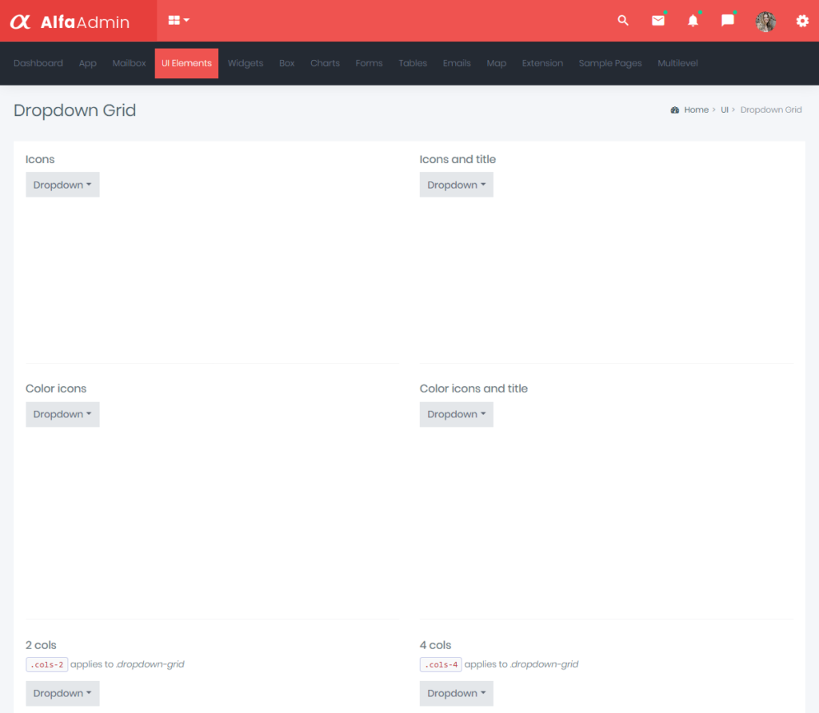Open the search icon in the top bar
This screenshot has width=819, height=713.
623,21
